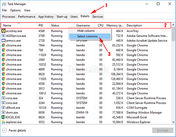Click Chrome icon for PID 8628
Viewport: 176px width, 137px height.
click(x=4, y=74)
